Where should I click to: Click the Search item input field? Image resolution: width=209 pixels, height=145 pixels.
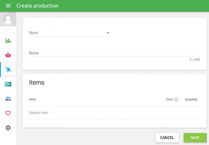pyautogui.click(x=114, y=113)
